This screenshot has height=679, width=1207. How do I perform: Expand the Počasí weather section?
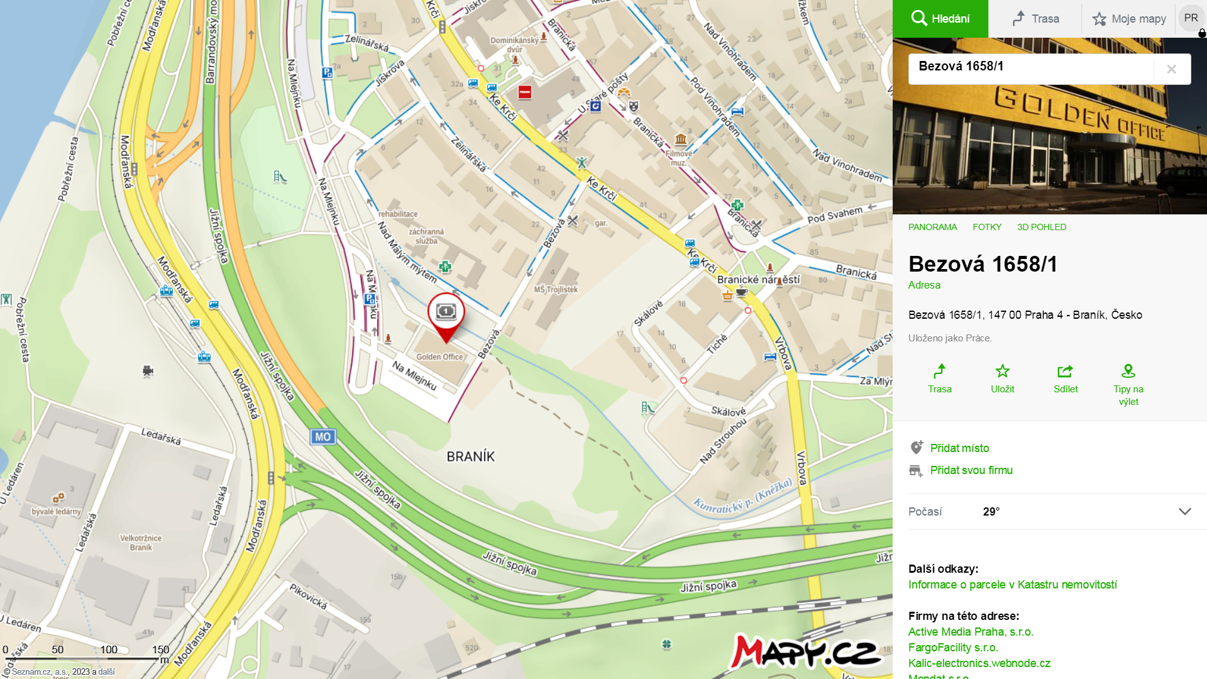tap(1185, 512)
